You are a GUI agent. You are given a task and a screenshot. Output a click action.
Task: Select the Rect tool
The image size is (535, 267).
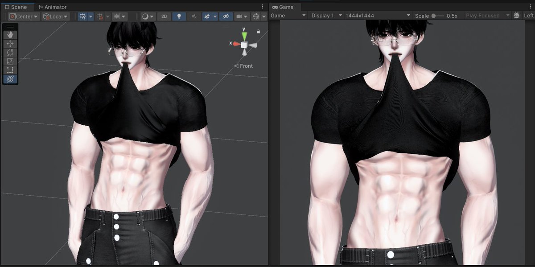10,70
